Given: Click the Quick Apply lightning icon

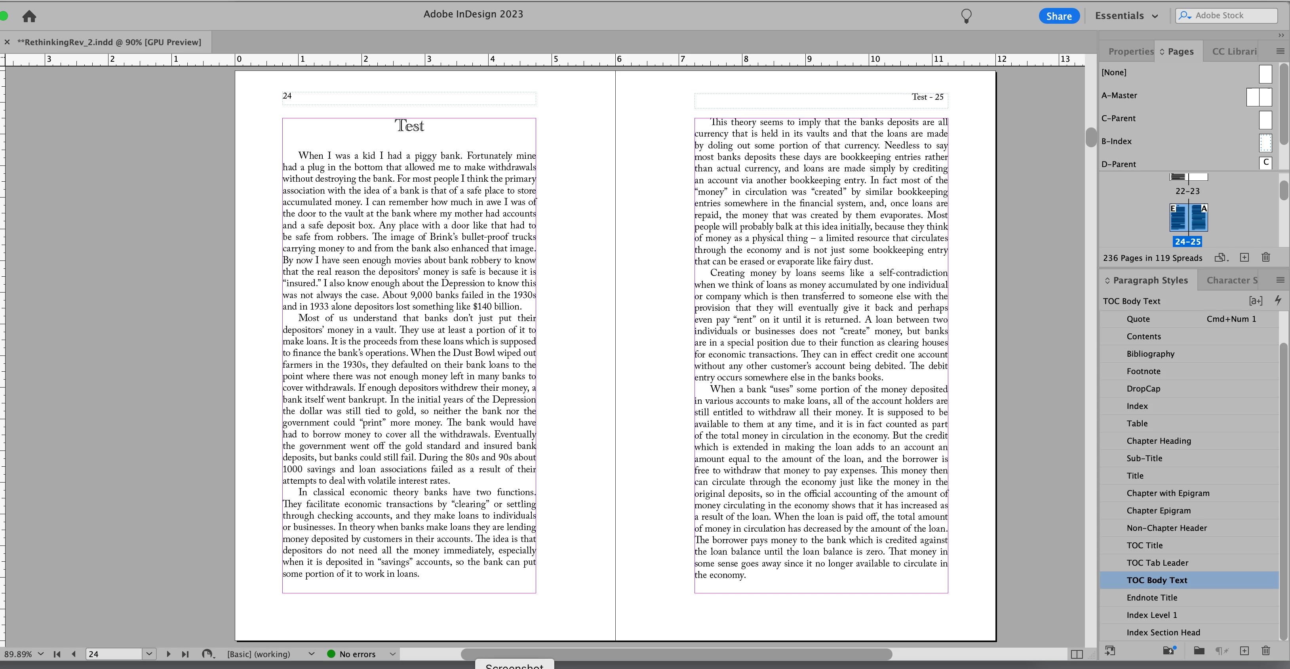Looking at the screenshot, I should coord(1277,300).
